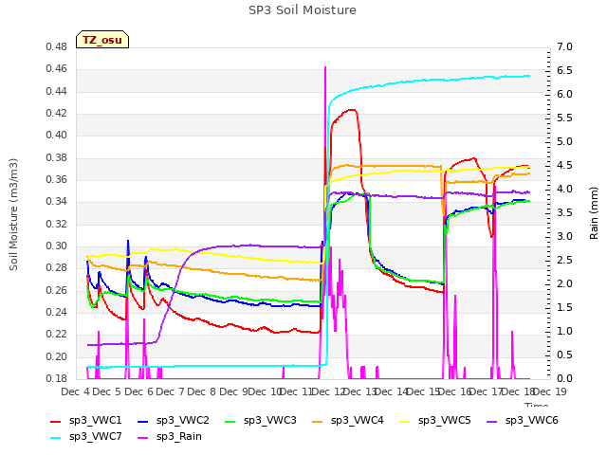The image size is (607, 455).
Task: Click the Dec 4 x-axis tick label
Action: click(75, 391)
